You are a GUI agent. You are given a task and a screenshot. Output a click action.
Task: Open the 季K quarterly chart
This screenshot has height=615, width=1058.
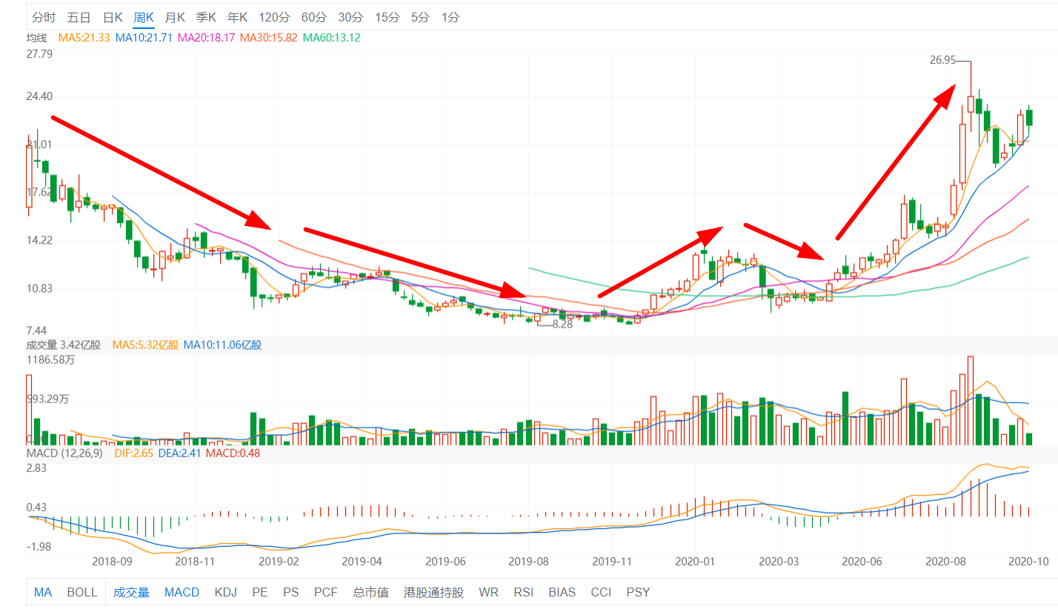point(206,17)
